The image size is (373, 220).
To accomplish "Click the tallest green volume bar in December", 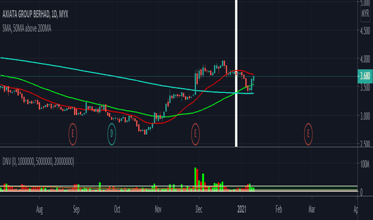I will [195, 179].
